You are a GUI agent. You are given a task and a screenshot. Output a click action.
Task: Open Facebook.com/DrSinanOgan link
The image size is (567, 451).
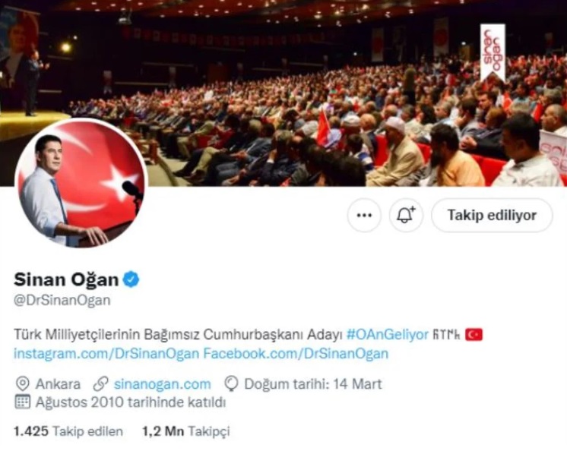point(296,354)
